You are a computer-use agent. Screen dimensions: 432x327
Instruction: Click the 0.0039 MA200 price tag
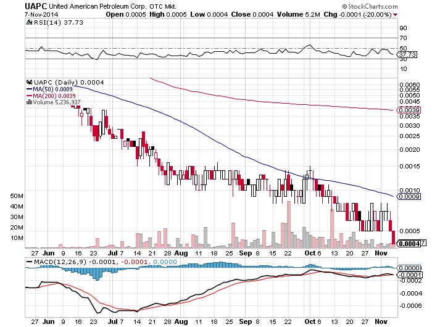point(409,110)
